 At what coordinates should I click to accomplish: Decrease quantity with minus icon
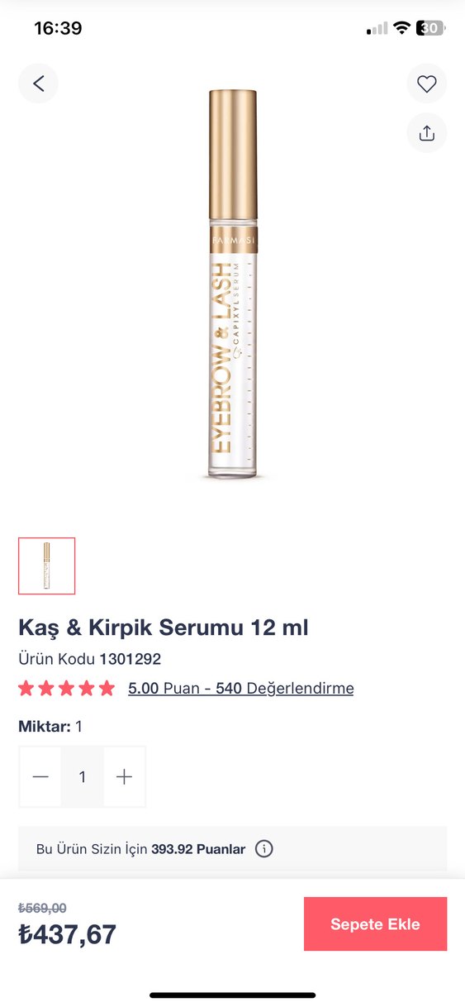(40, 777)
